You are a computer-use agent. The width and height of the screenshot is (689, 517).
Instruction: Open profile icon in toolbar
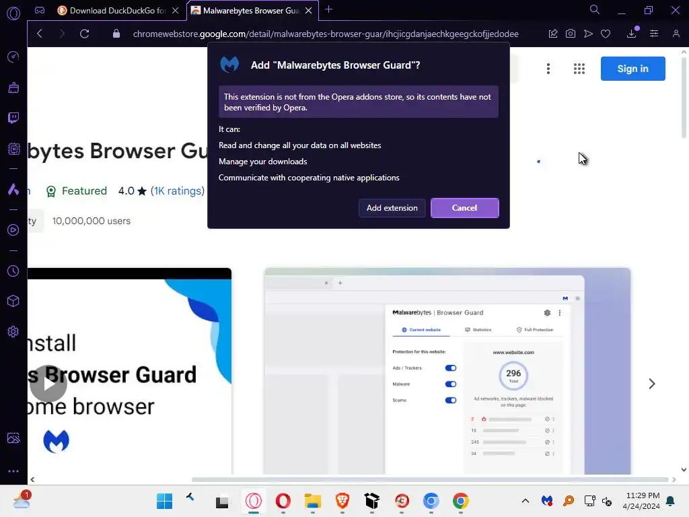coord(676,34)
